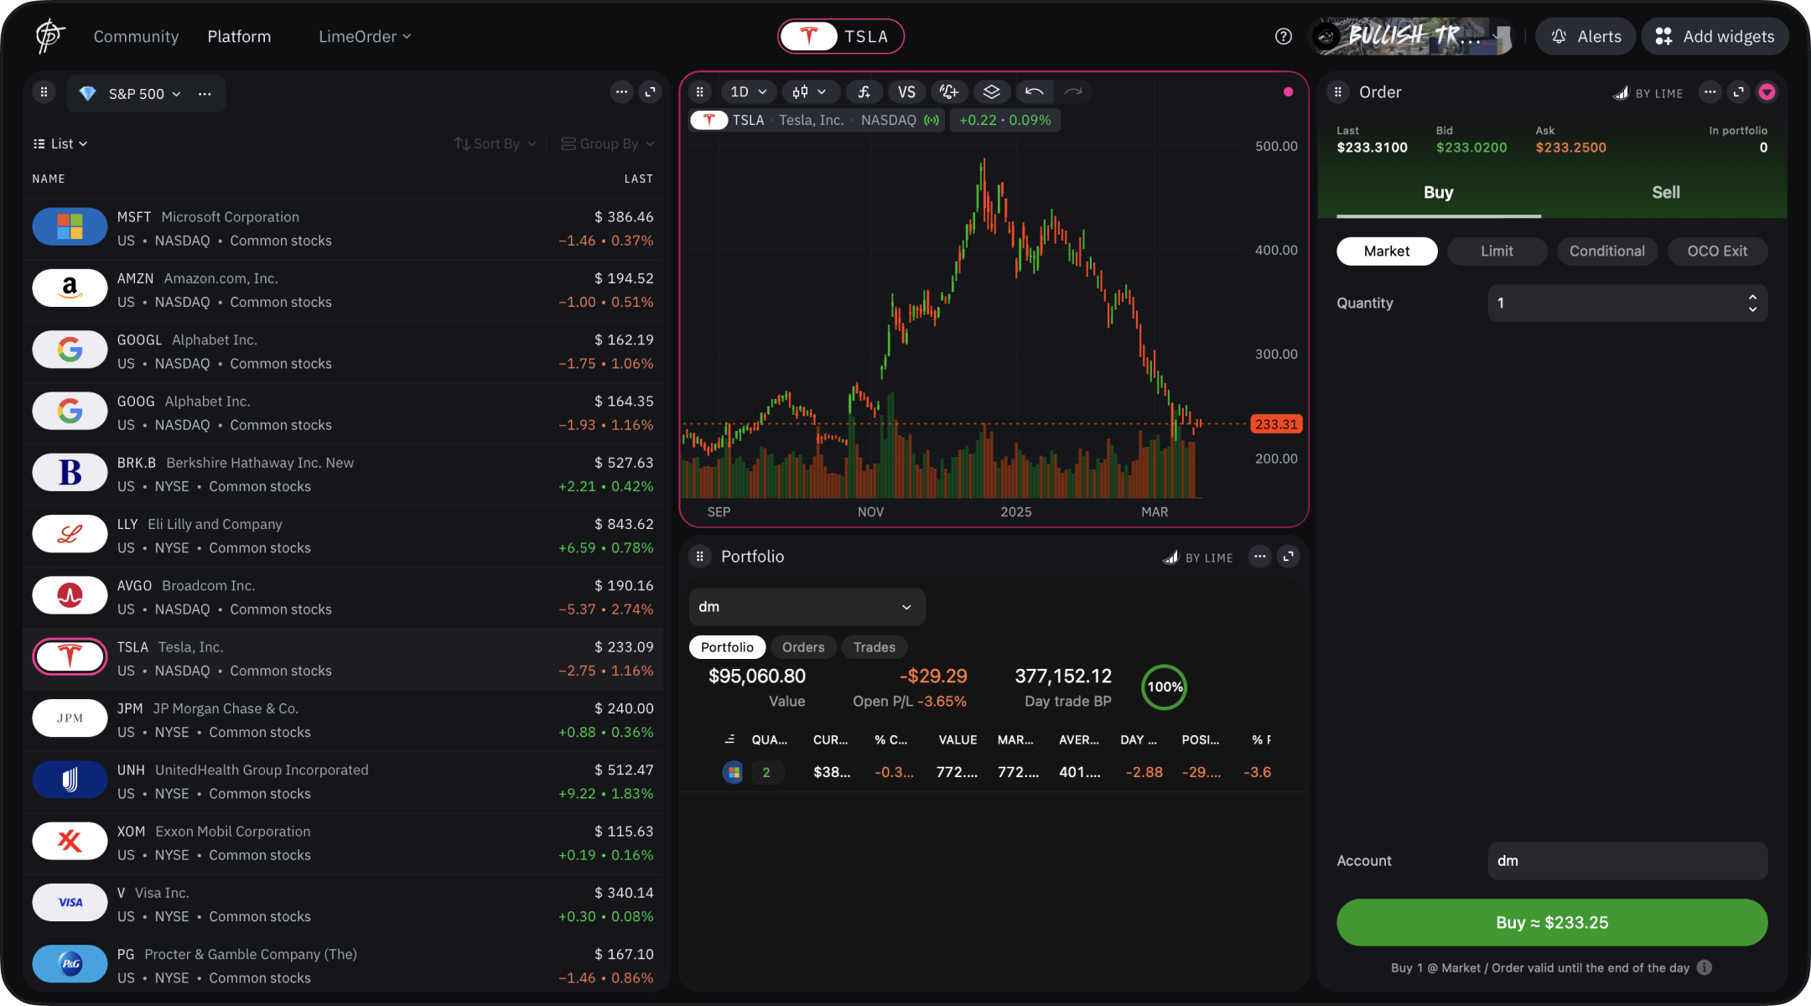The image size is (1811, 1006).
Task: Click the pink link color dot on Order widget
Action: [x=1767, y=92]
